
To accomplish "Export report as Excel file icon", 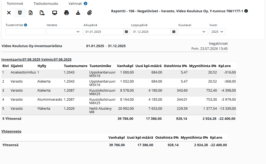I will tap(31, 13).
